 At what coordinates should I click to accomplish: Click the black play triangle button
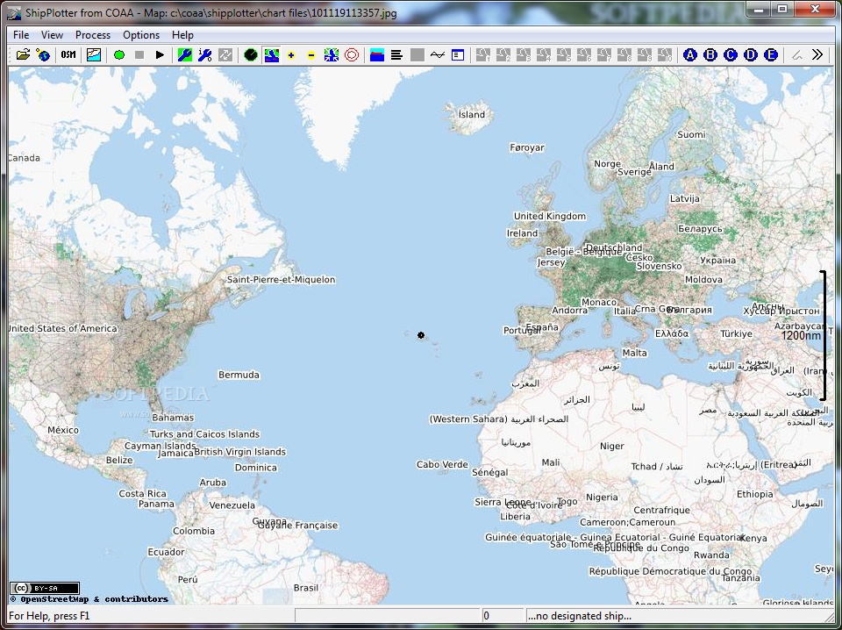(x=160, y=54)
